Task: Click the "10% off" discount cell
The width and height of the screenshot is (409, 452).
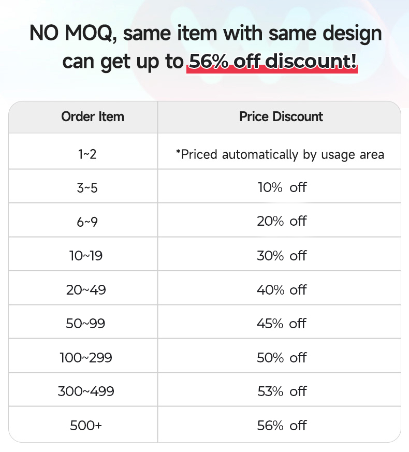Action: point(282,187)
